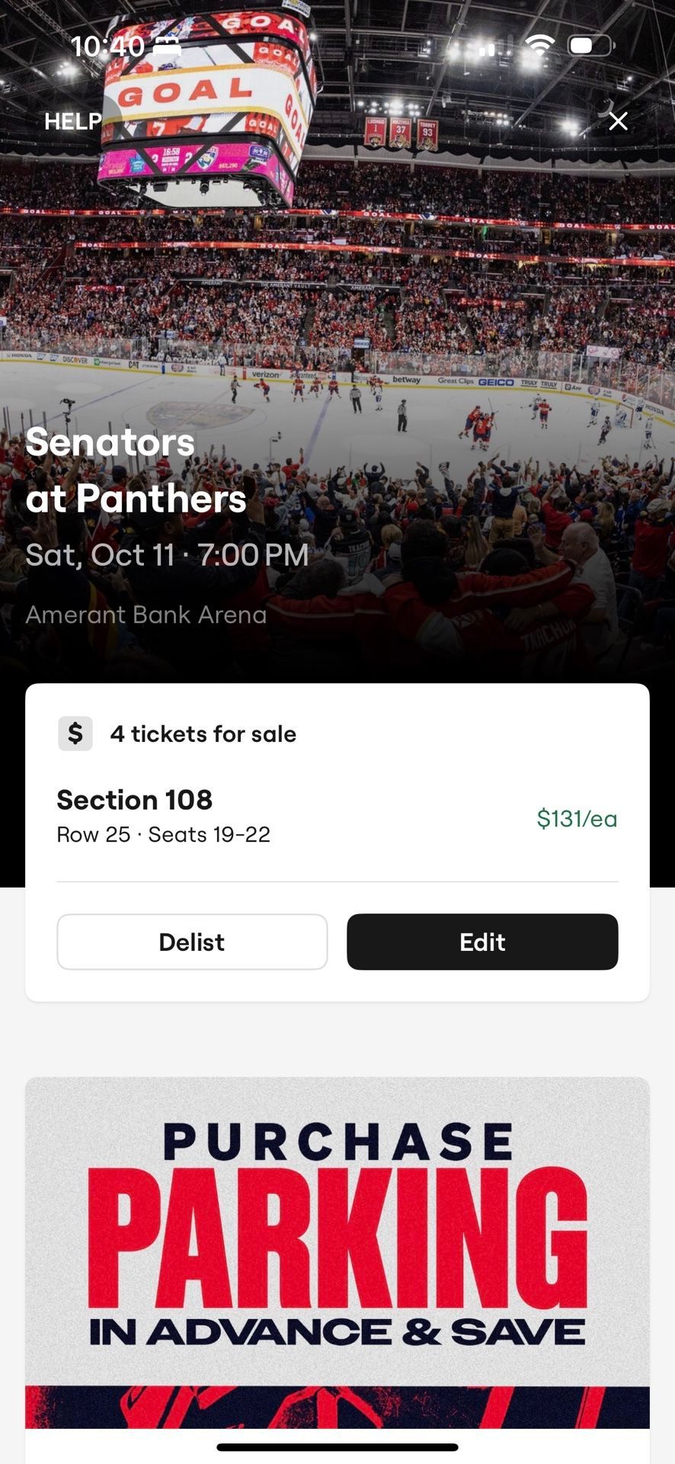Screen dimensions: 675x1464
Task: Tap the dollar sign sale icon
Action: click(x=75, y=734)
